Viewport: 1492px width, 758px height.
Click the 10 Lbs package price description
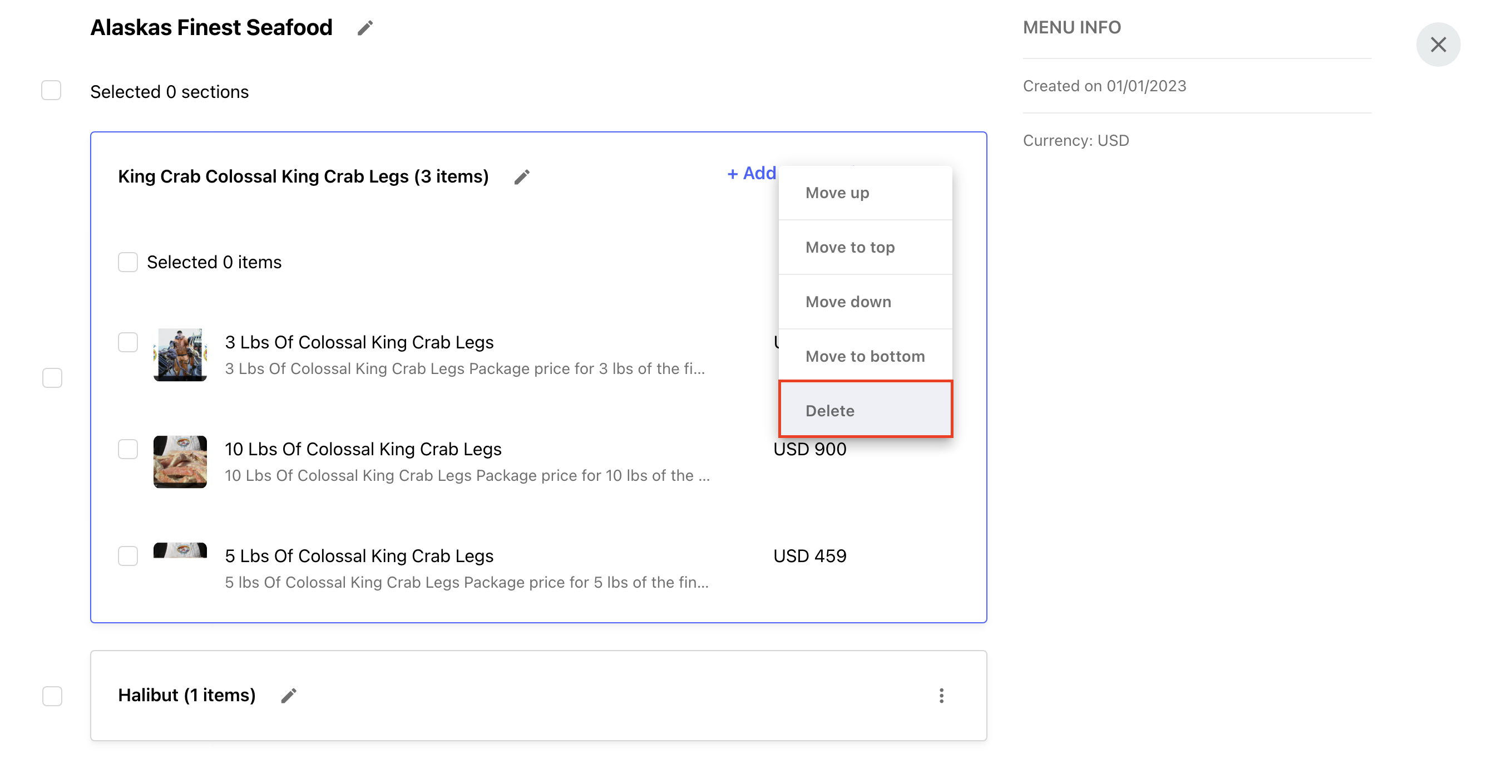coord(467,475)
